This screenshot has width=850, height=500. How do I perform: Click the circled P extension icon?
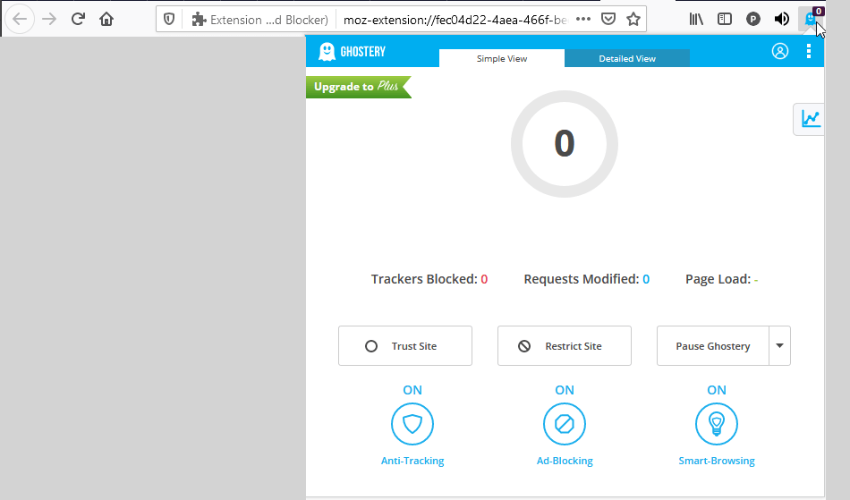pyautogui.click(x=752, y=20)
